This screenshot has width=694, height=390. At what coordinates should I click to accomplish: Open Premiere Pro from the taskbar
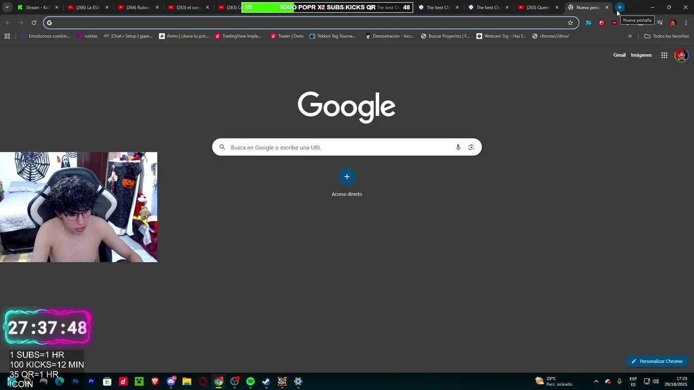pos(91,381)
